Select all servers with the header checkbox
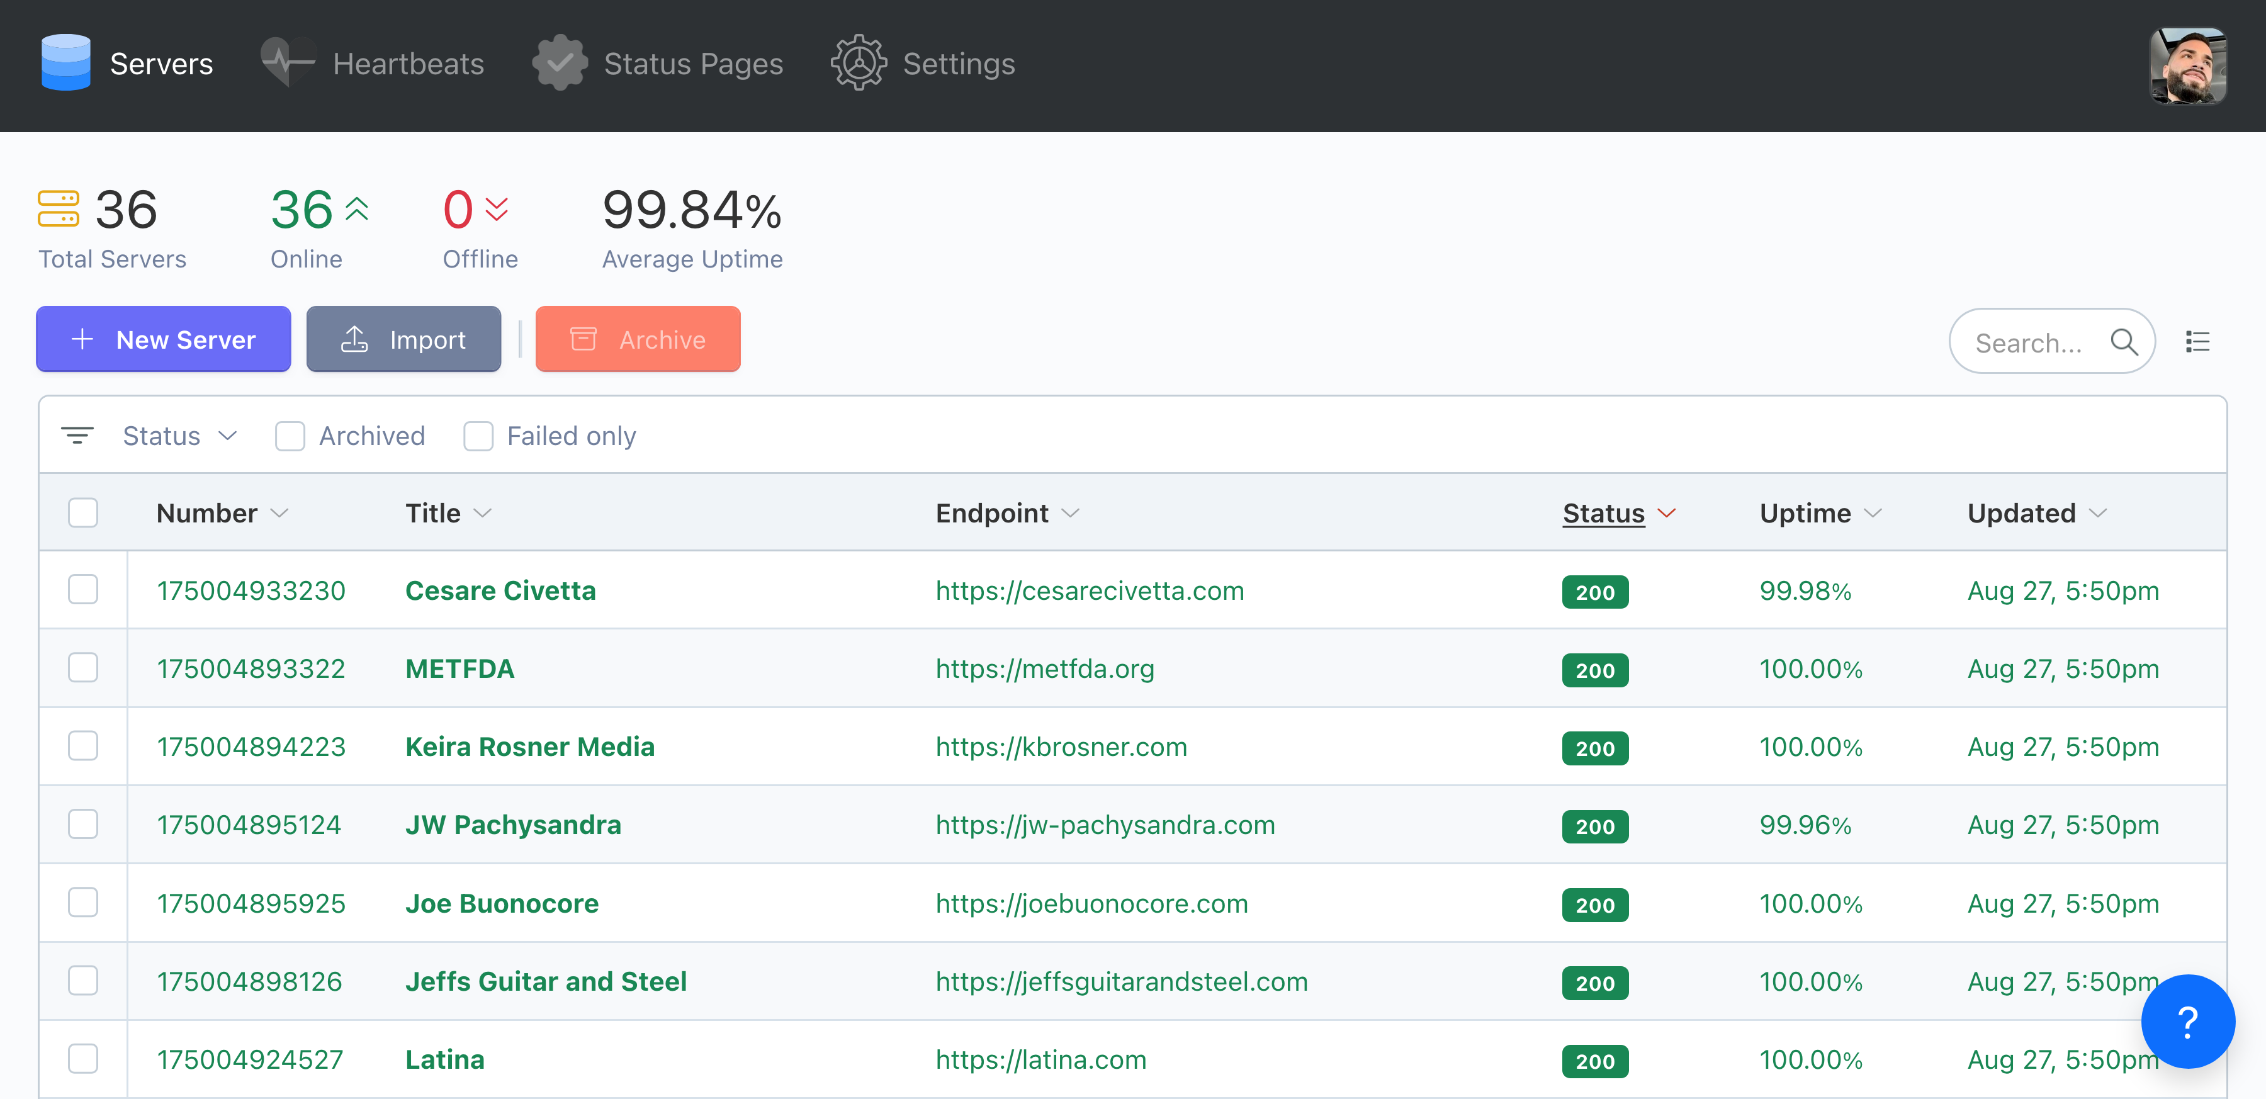The height and width of the screenshot is (1099, 2266). (x=82, y=512)
